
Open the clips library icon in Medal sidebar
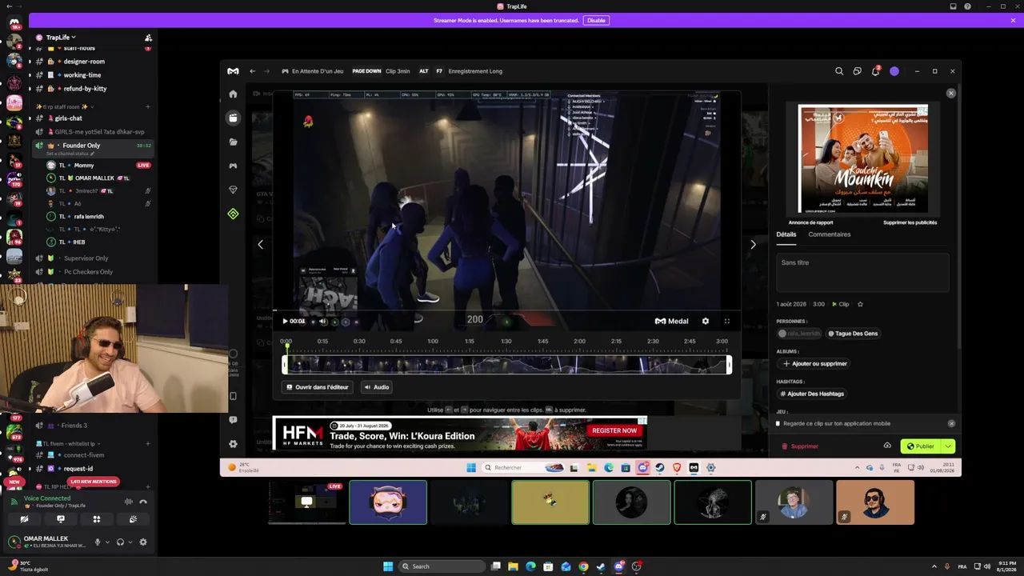coord(233,118)
